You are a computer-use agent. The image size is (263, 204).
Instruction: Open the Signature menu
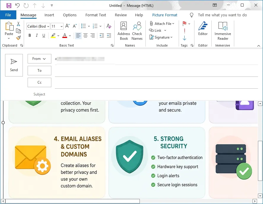coord(161,37)
